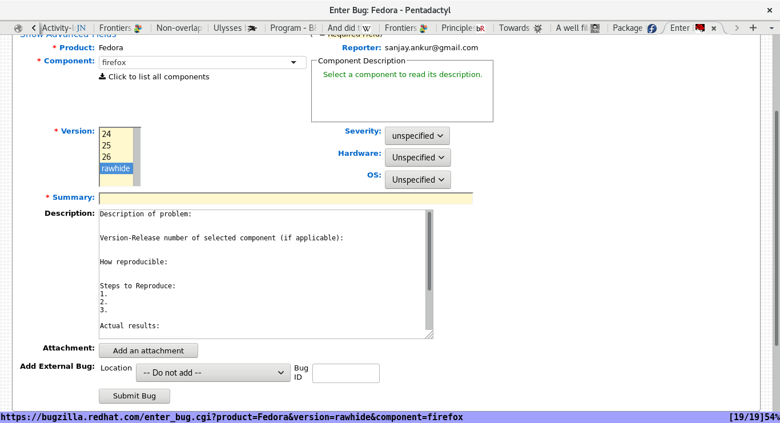Switch to the Activity tab
Viewport: 780px width, 423px height.
(64, 28)
